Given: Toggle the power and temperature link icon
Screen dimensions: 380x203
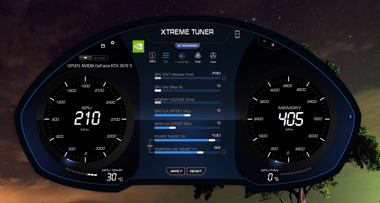Looking at the screenshot, I should point(150,146).
